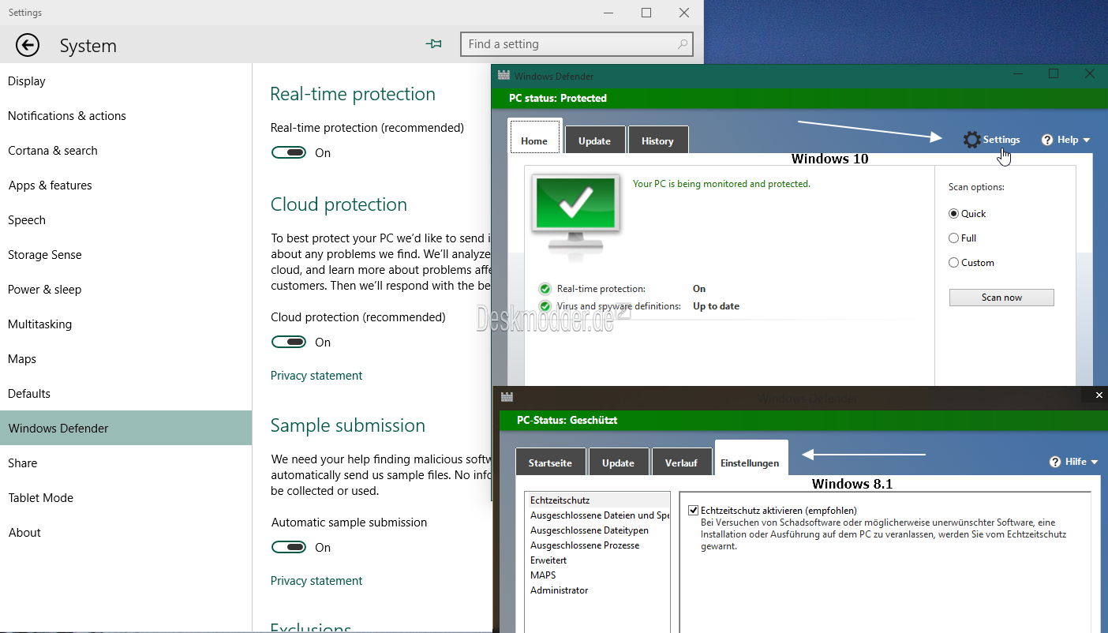The width and height of the screenshot is (1108, 633).
Task: Select the Einstellungen tab
Action: tap(751, 459)
